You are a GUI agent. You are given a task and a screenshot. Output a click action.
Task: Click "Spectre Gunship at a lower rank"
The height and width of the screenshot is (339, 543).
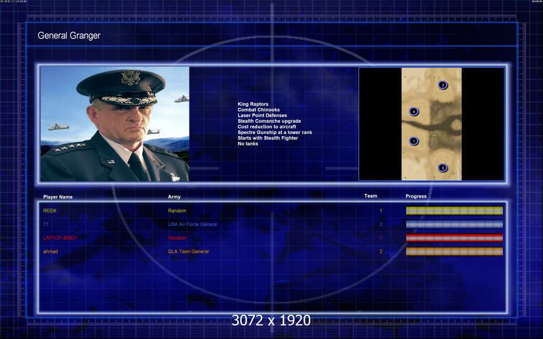[x=275, y=132]
